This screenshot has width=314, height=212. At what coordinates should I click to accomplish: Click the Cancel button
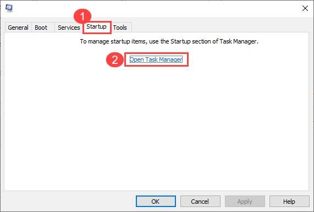click(200, 202)
